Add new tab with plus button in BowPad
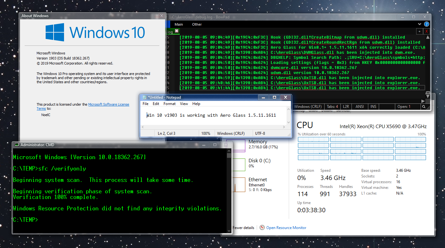The height and width of the screenshot is (248, 445). coord(419,31)
